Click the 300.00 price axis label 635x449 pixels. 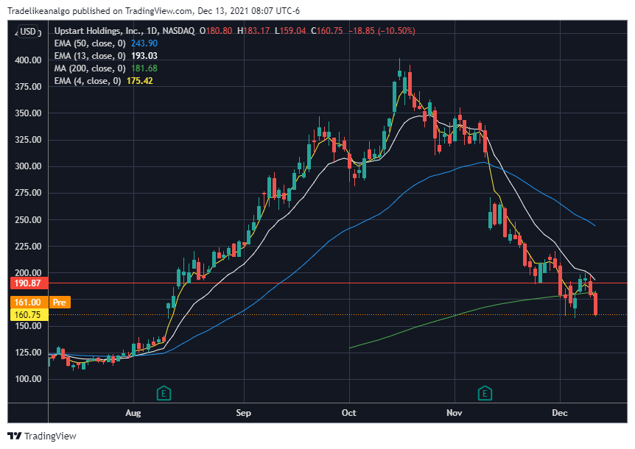click(x=28, y=166)
